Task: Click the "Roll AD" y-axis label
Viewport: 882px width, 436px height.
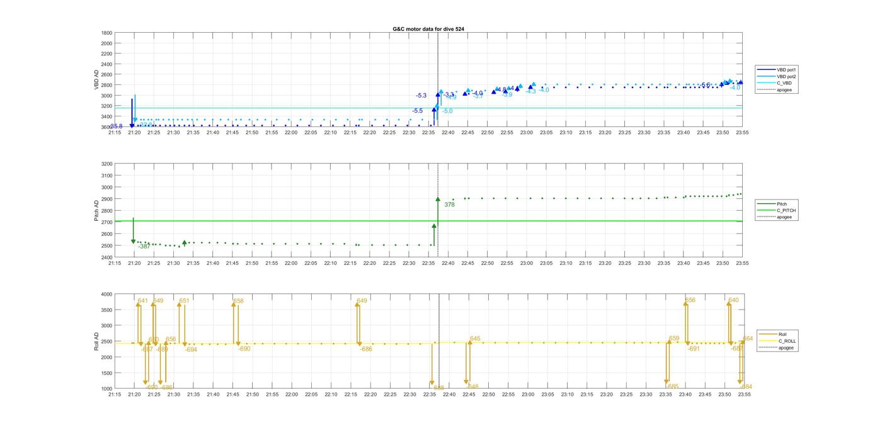Action: tap(96, 341)
